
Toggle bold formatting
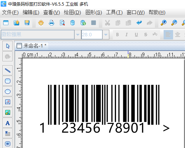coord(117,35)
